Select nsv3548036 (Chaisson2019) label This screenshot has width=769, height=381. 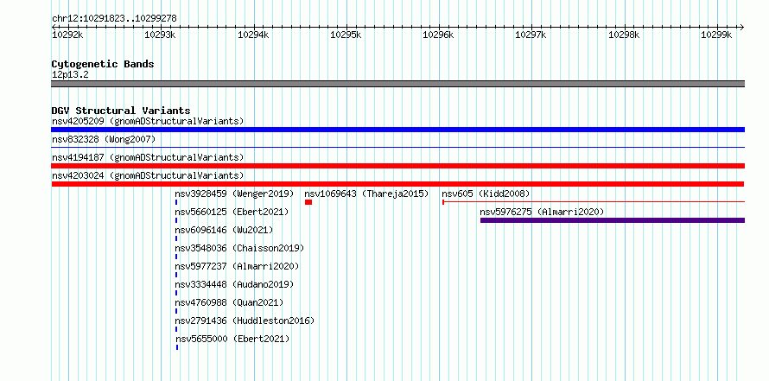click(x=240, y=248)
